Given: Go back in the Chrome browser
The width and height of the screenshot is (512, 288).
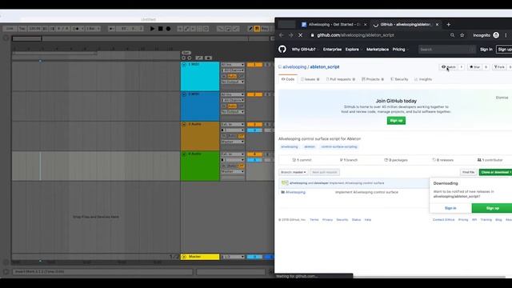Looking at the screenshot, I should pos(282,35).
